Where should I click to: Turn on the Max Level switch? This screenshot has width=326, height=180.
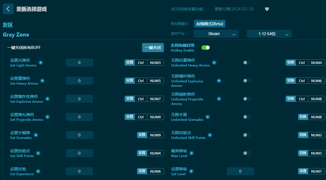[247, 153]
